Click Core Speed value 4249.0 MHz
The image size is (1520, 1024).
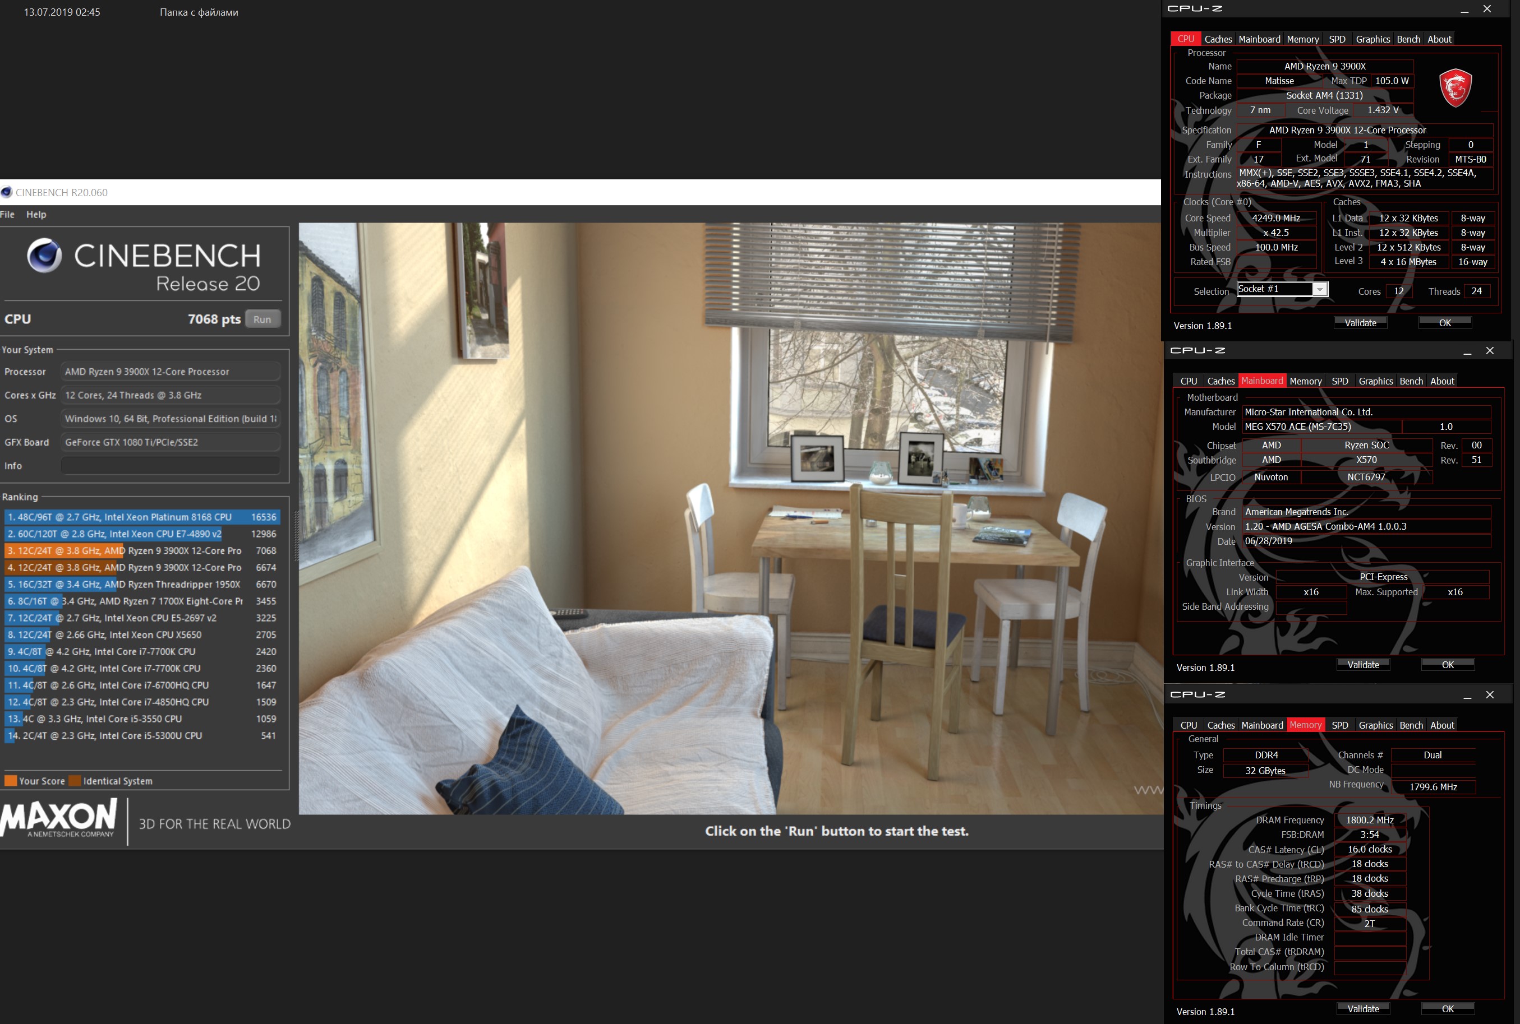[1275, 218]
